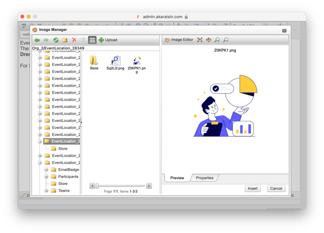Click the pager's next page arrow
This screenshot has height=233, width=324.
(149, 186)
